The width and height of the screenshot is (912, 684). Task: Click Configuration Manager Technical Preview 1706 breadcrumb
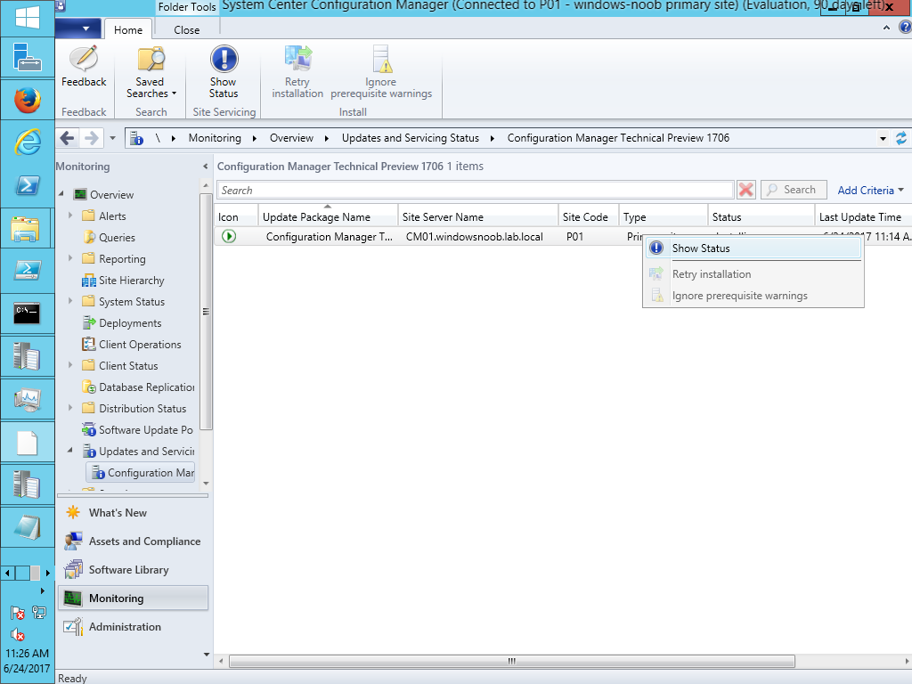tap(618, 138)
